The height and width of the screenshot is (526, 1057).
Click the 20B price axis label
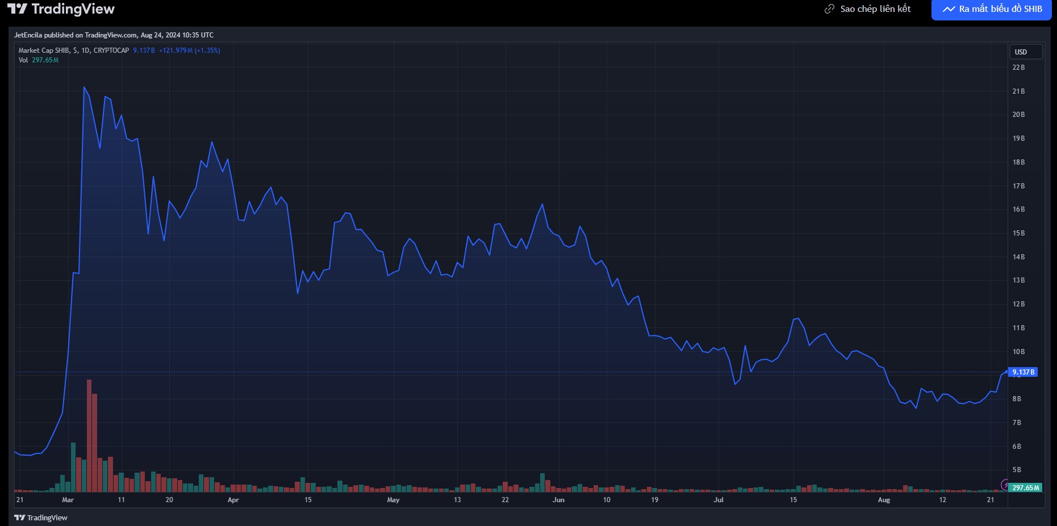1018,115
